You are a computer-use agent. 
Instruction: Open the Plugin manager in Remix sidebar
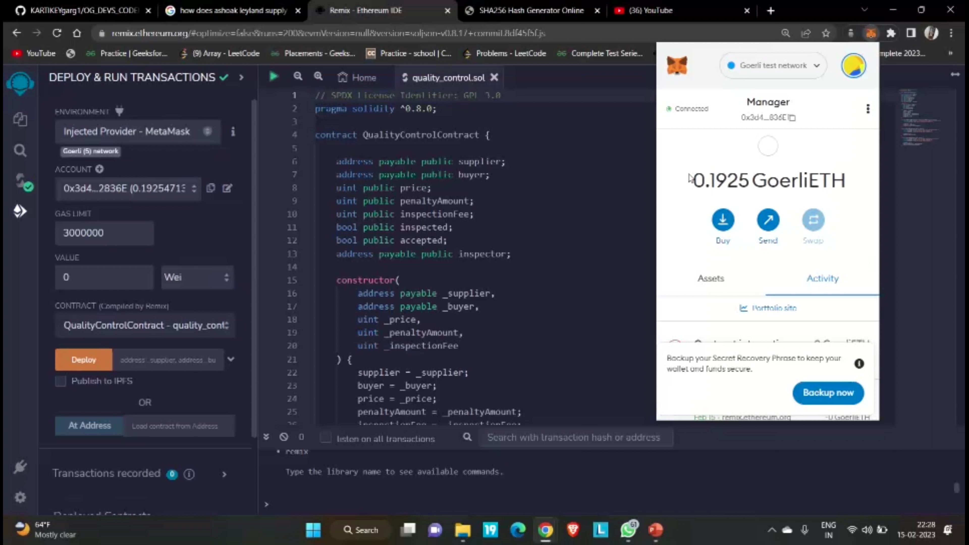(20, 467)
